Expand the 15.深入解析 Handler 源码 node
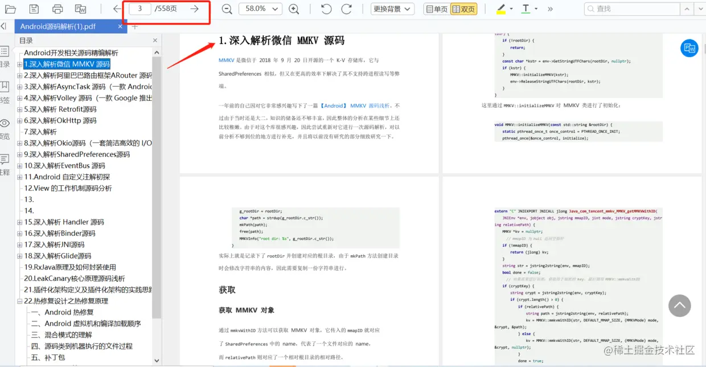 pyautogui.click(x=20, y=222)
